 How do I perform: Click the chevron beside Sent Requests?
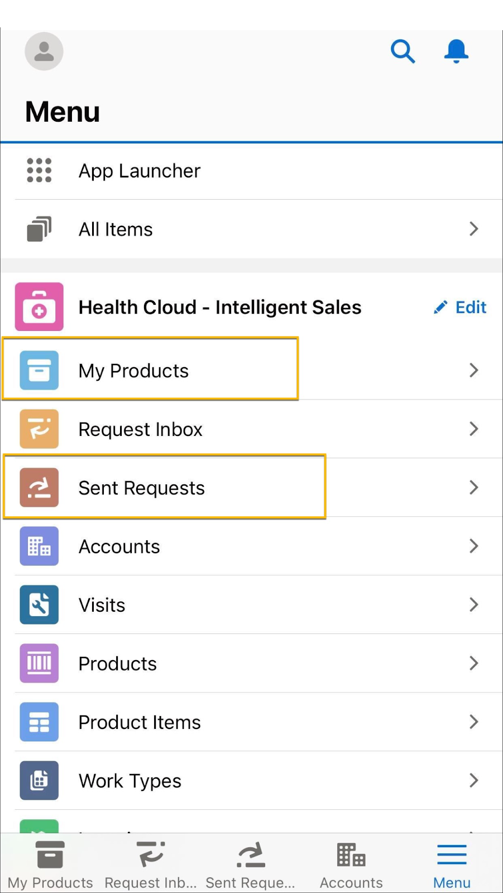(473, 487)
